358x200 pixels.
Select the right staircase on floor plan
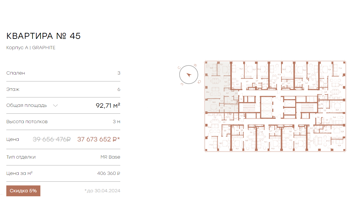click(x=308, y=108)
